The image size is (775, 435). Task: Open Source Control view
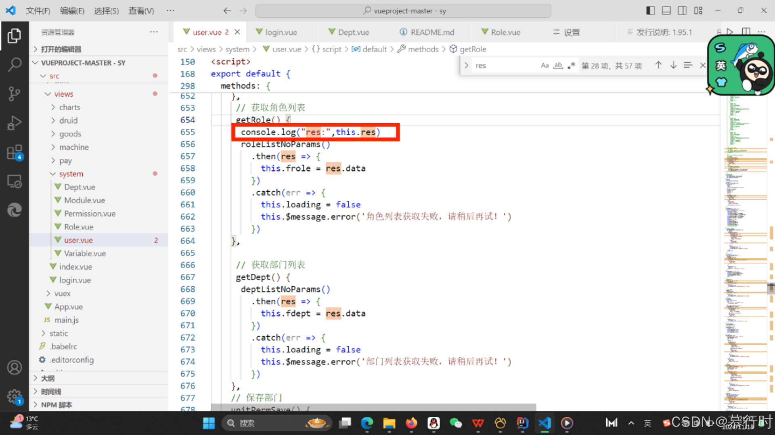pos(15,93)
